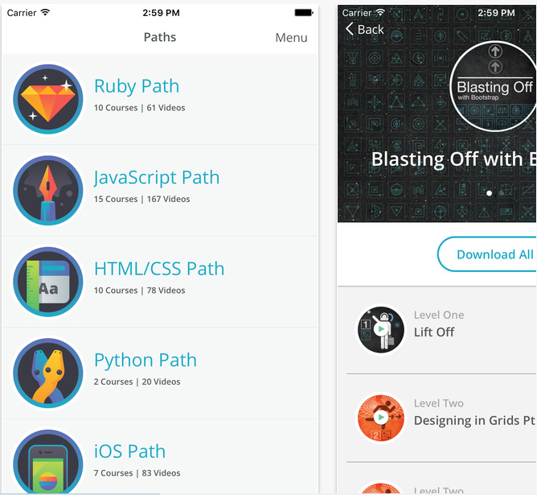
Task: Tap the Python Path snake icon
Action: point(48,373)
